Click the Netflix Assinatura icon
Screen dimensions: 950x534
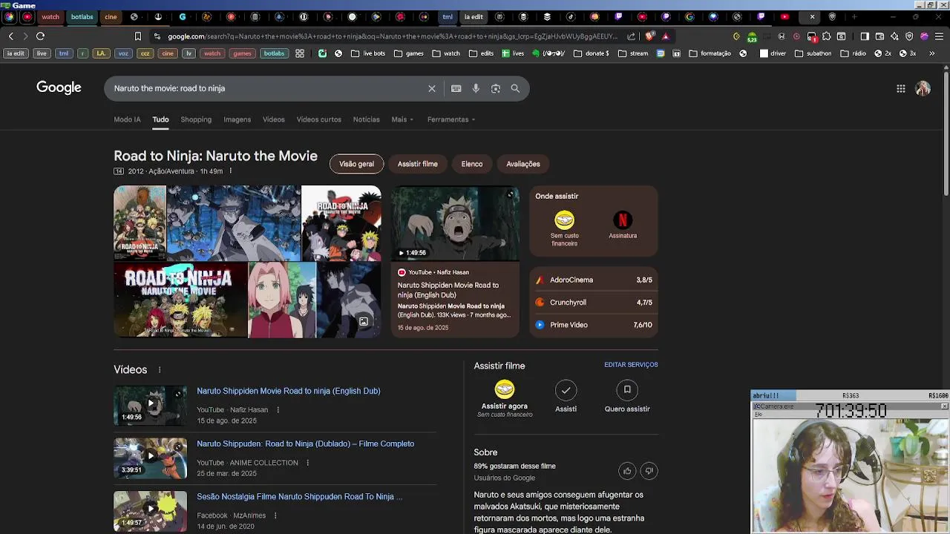[x=623, y=220]
